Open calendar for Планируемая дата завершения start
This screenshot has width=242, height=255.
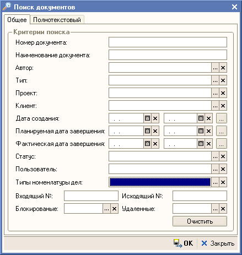[x=147, y=131]
